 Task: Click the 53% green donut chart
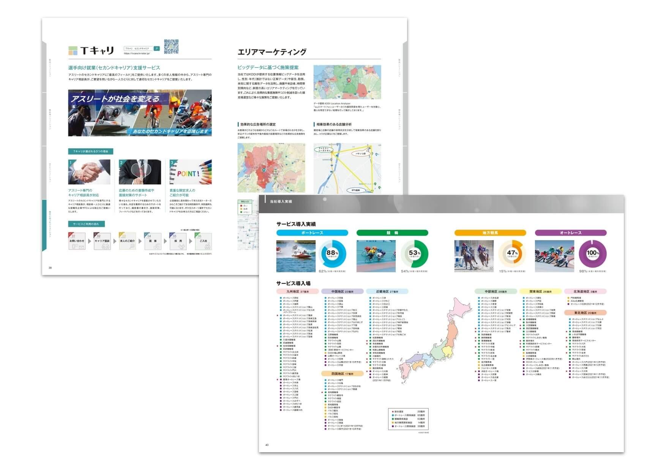[x=414, y=254]
